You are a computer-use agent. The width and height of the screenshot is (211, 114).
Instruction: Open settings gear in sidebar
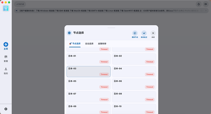6,109
